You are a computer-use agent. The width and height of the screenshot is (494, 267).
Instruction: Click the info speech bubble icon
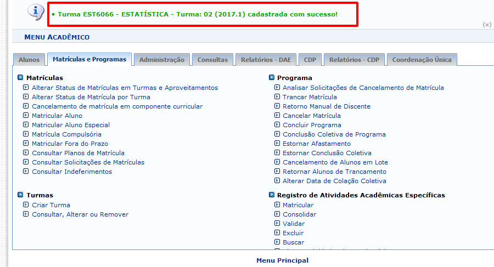pyautogui.click(x=36, y=12)
